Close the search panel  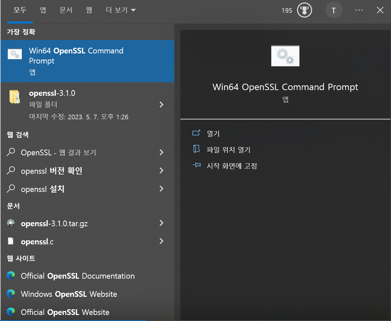[380, 10]
